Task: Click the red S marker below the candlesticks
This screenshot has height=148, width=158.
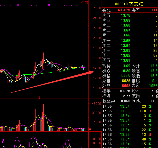Action: point(39,97)
